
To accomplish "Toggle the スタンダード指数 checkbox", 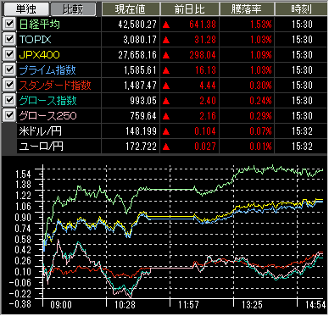I will (9, 85).
